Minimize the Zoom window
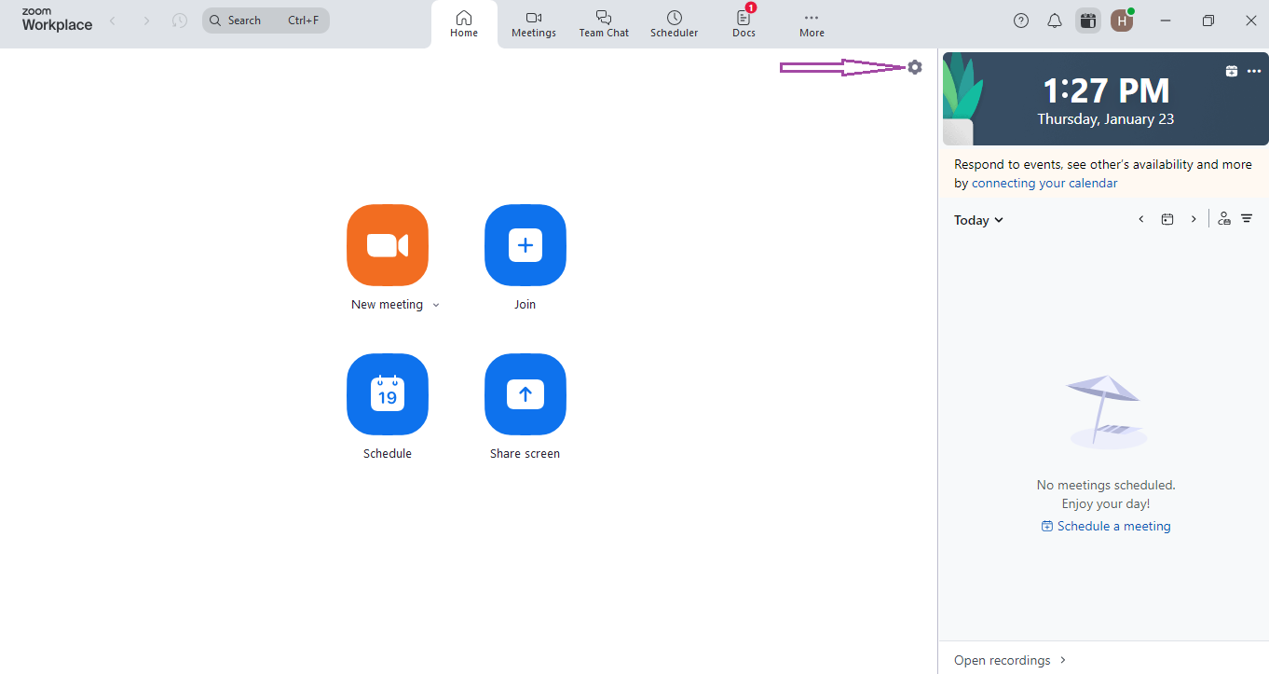This screenshot has width=1269, height=674. (1166, 21)
